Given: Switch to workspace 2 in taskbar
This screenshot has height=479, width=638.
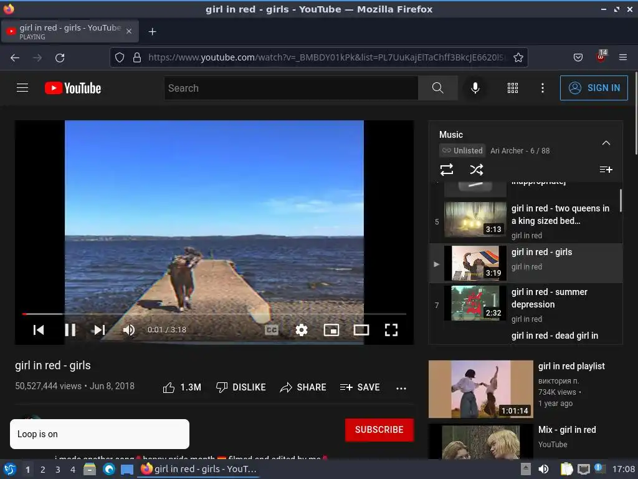Looking at the screenshot, I should [x=43, y=470].
